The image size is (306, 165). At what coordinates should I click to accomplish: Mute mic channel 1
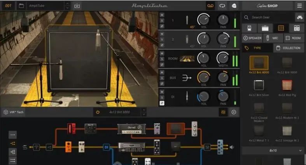click(162, 14)
